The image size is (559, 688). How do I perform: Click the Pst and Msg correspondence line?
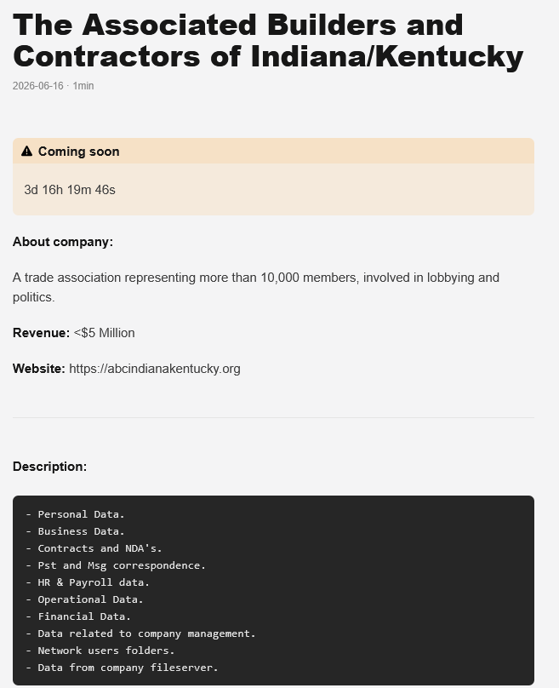(x=116, y=565)
